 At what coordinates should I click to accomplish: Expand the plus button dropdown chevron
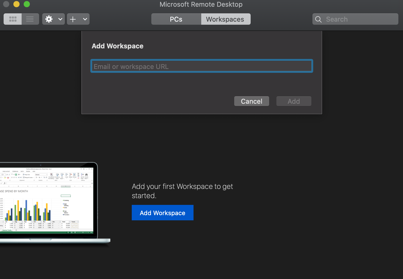85,19
